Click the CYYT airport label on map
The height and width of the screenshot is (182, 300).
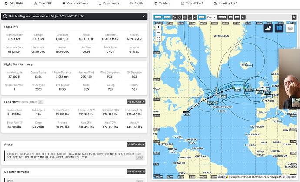pos(210,103)
